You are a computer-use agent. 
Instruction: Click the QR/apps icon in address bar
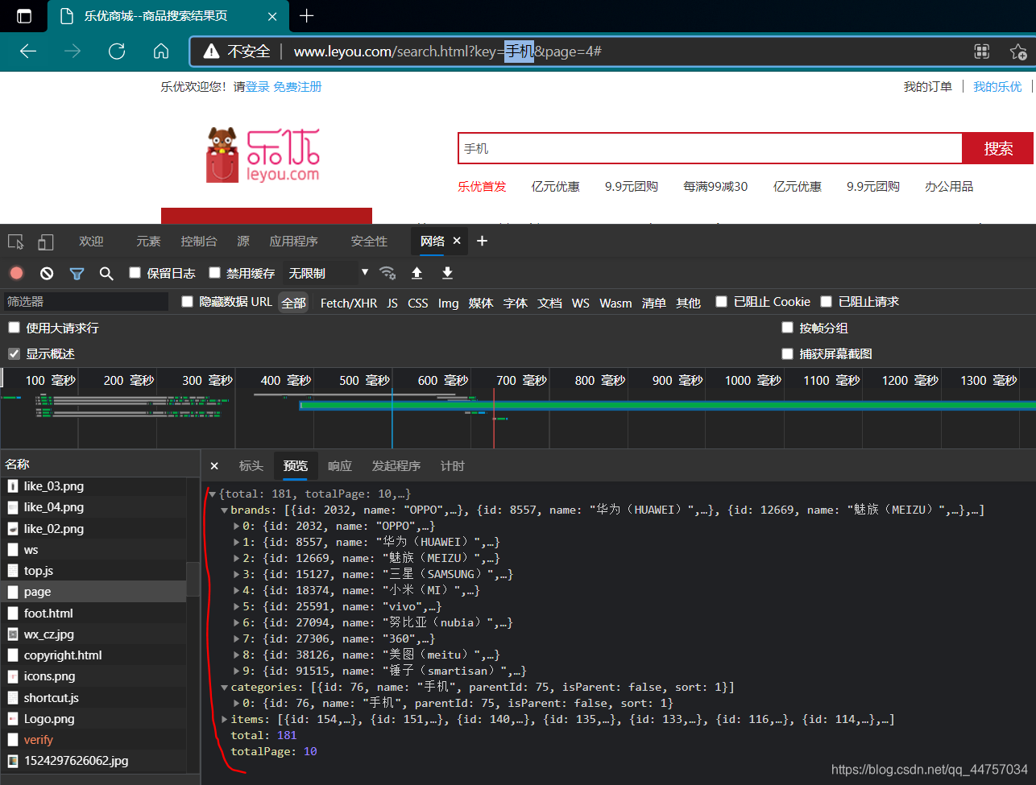click(x=981, y=52)
